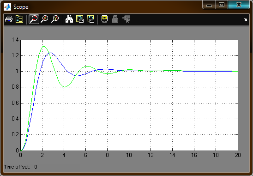Click the y-axis label 1.4
253x176 pixels.
click(x=15, y=40)
